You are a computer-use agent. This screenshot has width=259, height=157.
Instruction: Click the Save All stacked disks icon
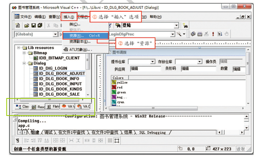click(40, 25)
